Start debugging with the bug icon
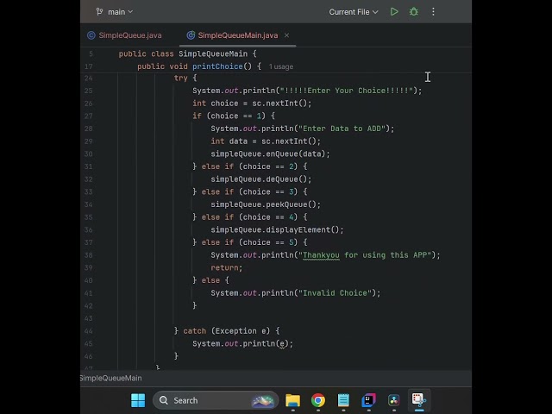The width and height of the screenshot is (552, 414). pos(414,11)
